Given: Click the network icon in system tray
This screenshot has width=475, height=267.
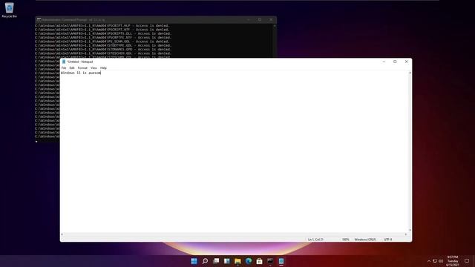Looking at the screenshot, I should [x=435, y=261].
